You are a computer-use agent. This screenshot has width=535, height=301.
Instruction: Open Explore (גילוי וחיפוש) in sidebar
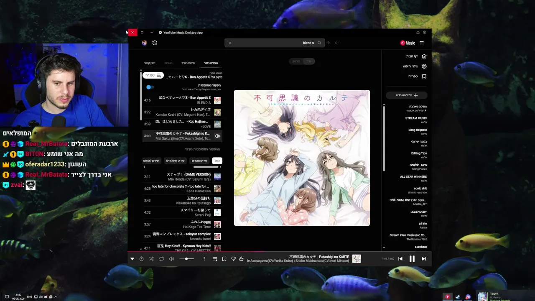(x=415, y=66)
